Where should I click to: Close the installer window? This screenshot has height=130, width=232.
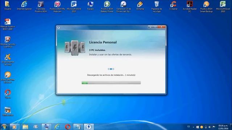tap(161, 27)
